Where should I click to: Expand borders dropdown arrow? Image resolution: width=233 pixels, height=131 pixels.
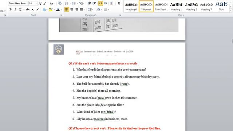[108, 9]
